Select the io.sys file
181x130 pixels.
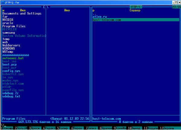(8, 77)
